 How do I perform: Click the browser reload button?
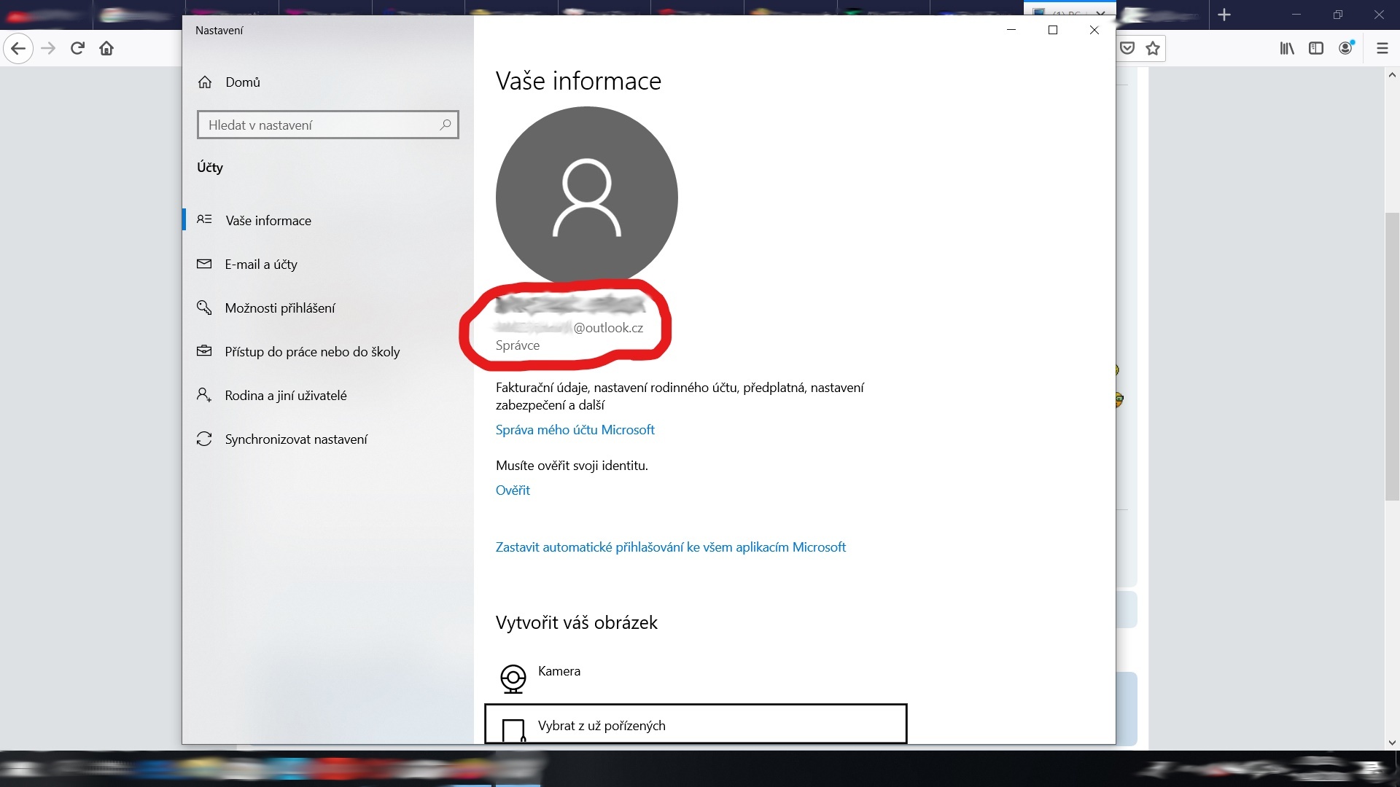[77, 48]
